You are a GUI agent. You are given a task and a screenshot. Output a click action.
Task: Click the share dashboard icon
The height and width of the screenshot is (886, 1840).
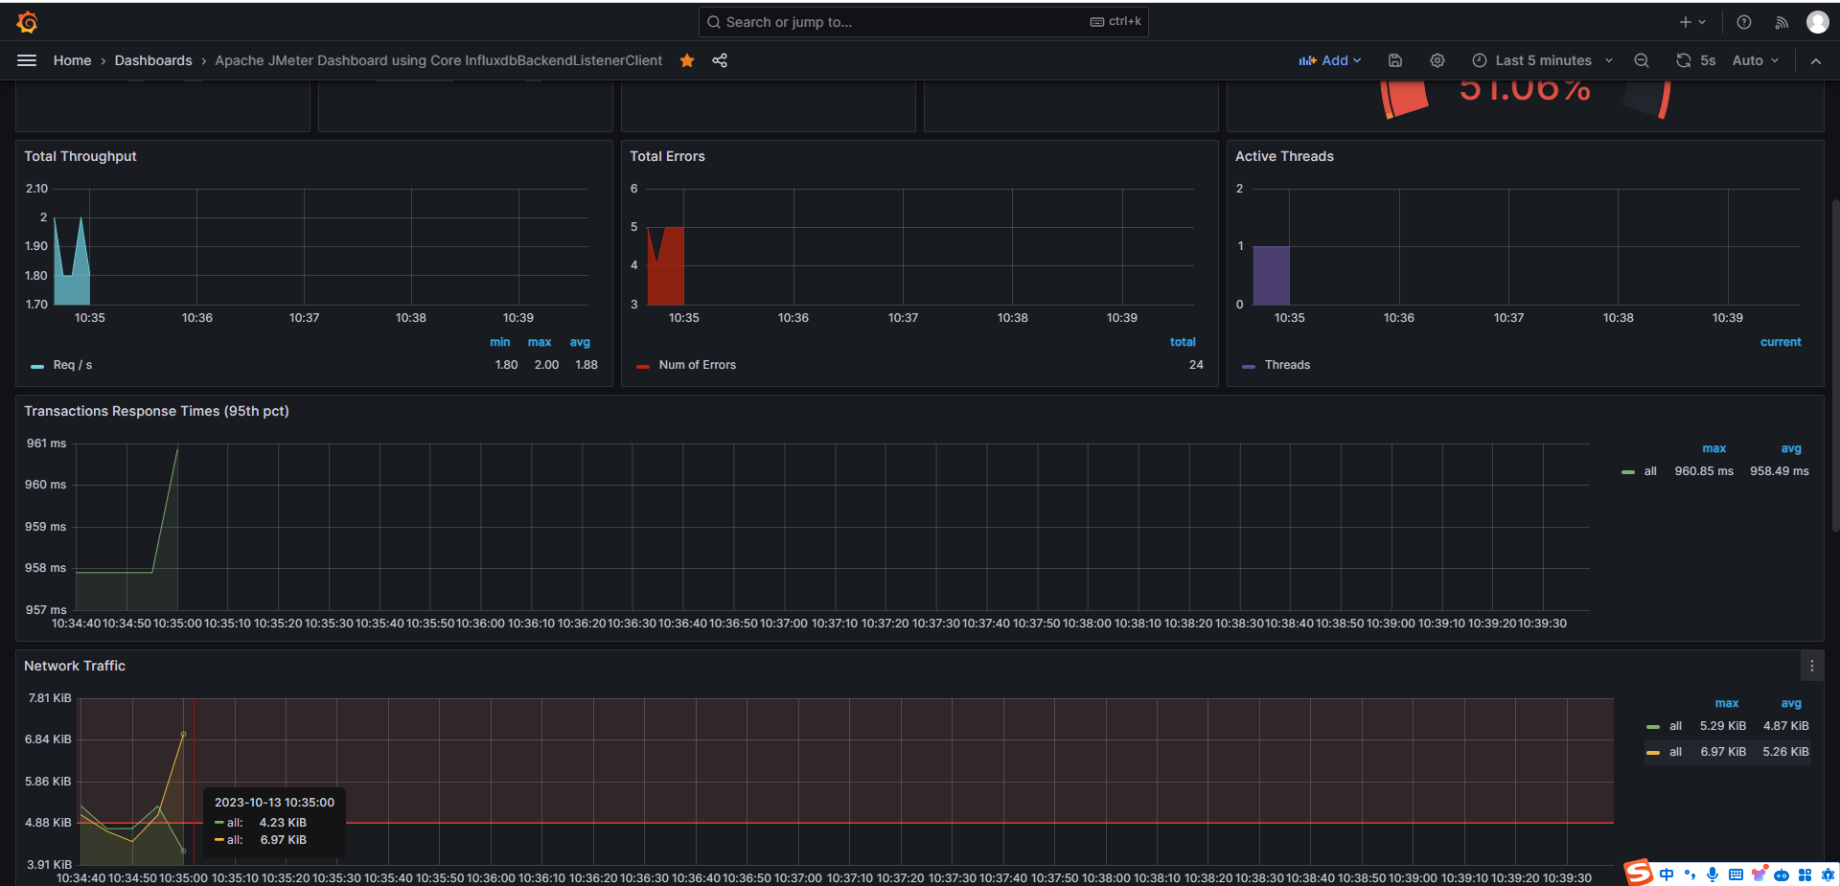[720, 60]
